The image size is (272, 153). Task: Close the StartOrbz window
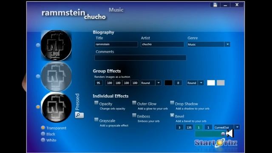pos(237,5)
